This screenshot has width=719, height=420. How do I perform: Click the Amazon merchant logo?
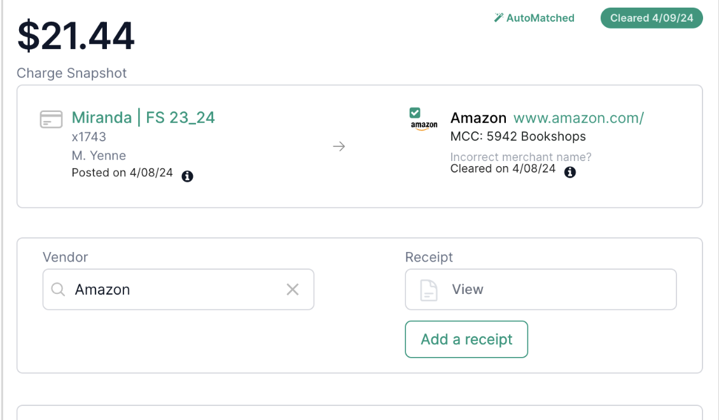click(424, 125)
